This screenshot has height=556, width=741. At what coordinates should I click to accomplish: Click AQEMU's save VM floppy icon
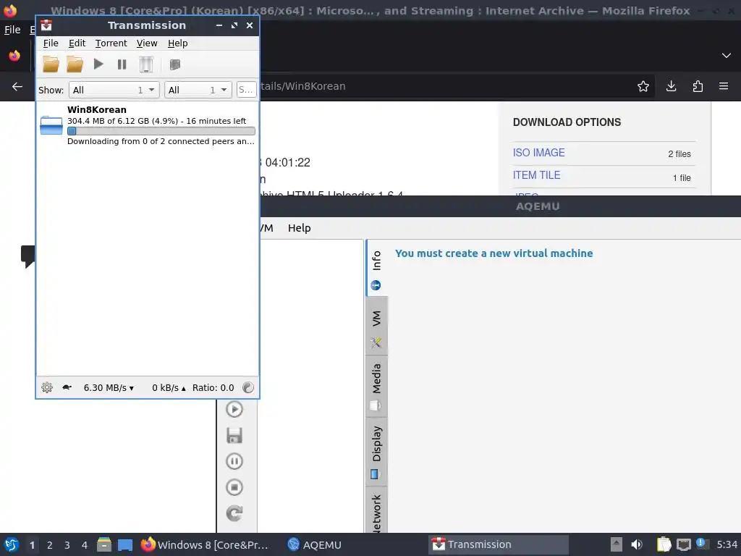coord(234,435)
